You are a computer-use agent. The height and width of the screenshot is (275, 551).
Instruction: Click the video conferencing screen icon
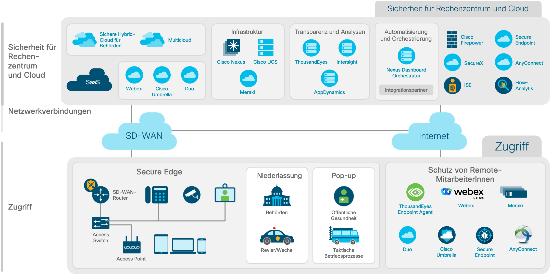coord(225,193)
